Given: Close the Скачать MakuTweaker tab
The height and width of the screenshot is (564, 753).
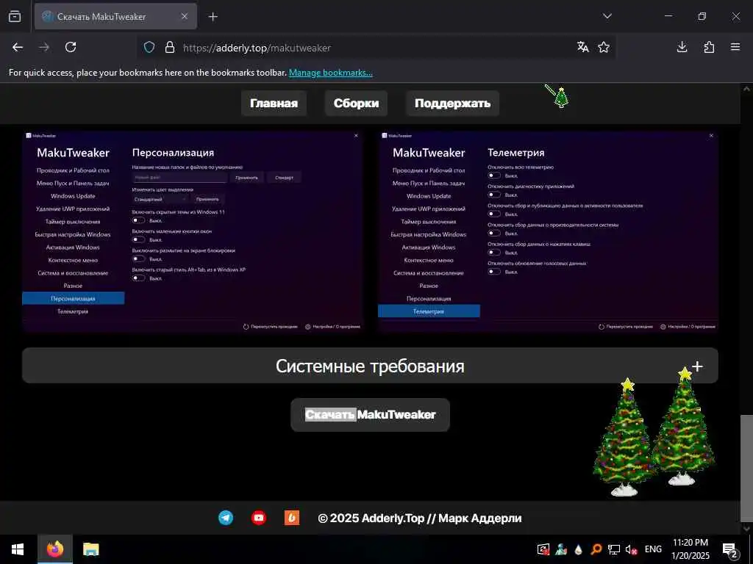Looking at the screenshot, I should pos(185,16).
